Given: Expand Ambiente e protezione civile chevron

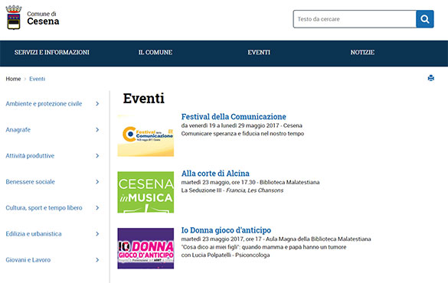Looking at the screenshot, I should (97, 103).
